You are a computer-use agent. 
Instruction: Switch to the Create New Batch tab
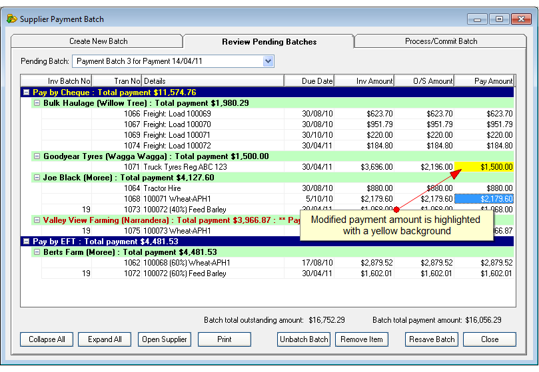coord(98,41)
